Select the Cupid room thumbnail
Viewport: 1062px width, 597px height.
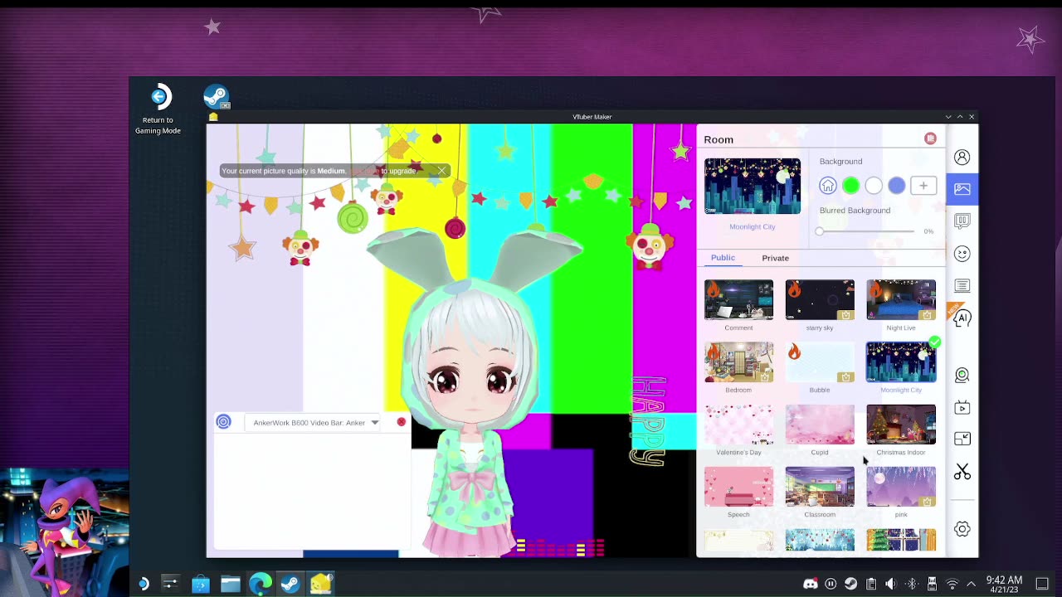point(820,425)
